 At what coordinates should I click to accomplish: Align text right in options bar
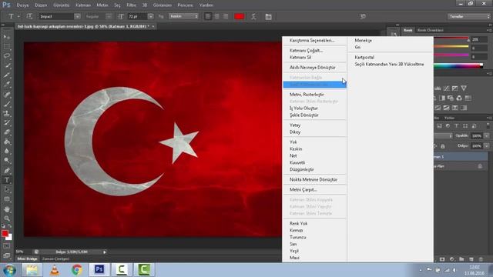(226, 16)
